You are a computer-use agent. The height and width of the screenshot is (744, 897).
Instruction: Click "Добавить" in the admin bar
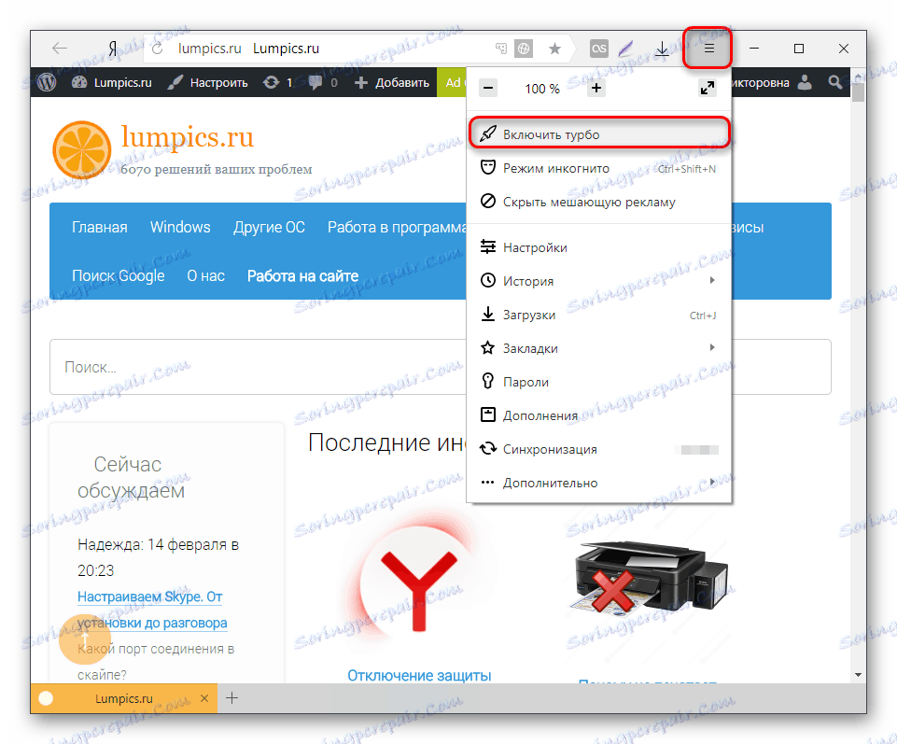tap(392, 82)
